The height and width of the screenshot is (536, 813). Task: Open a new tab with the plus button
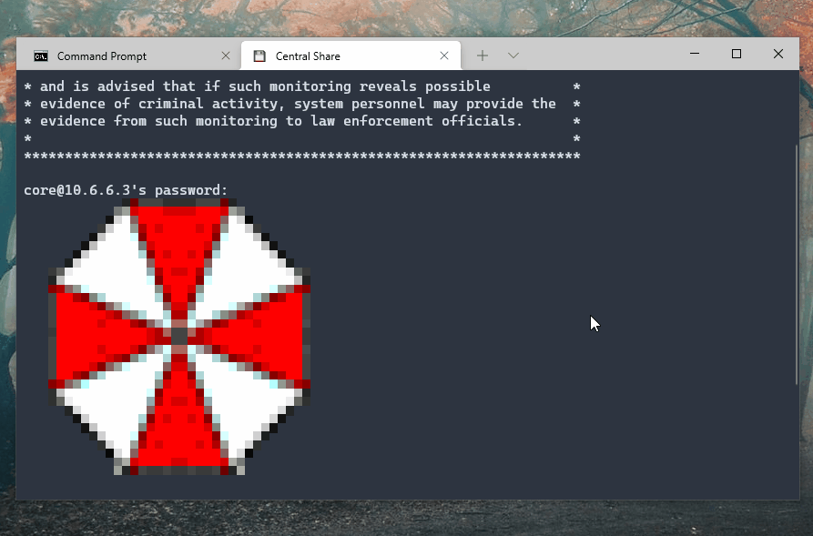(x=483, y=56)
